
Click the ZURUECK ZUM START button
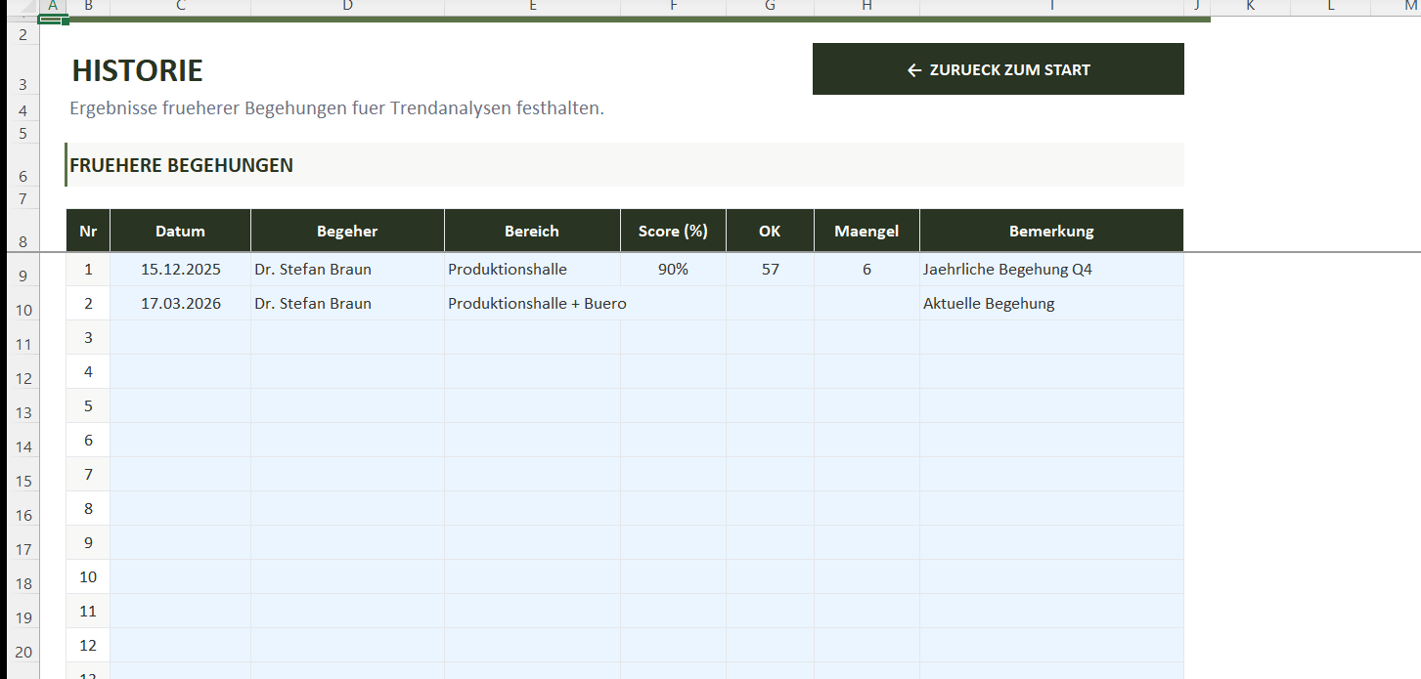[x=998, y=68]
